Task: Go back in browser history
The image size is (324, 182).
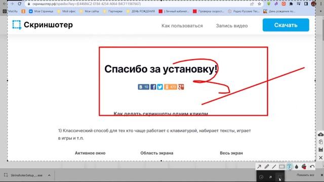Action: (x=5, y=4)
